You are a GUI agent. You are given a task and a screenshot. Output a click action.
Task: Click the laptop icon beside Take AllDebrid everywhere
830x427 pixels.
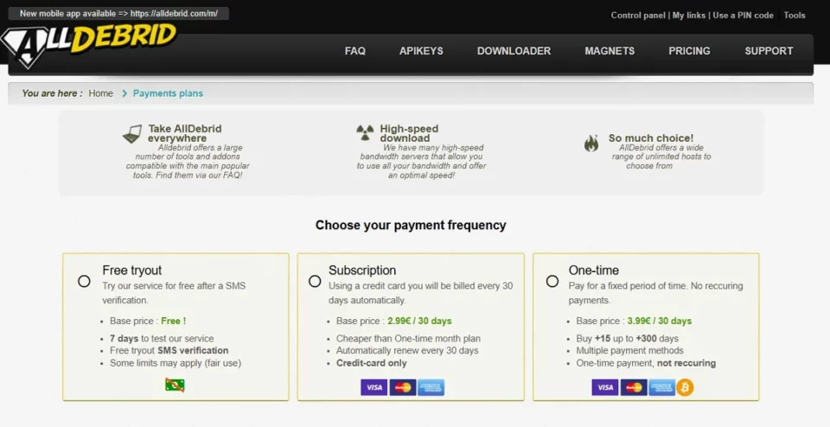click(x=132, y=134)
